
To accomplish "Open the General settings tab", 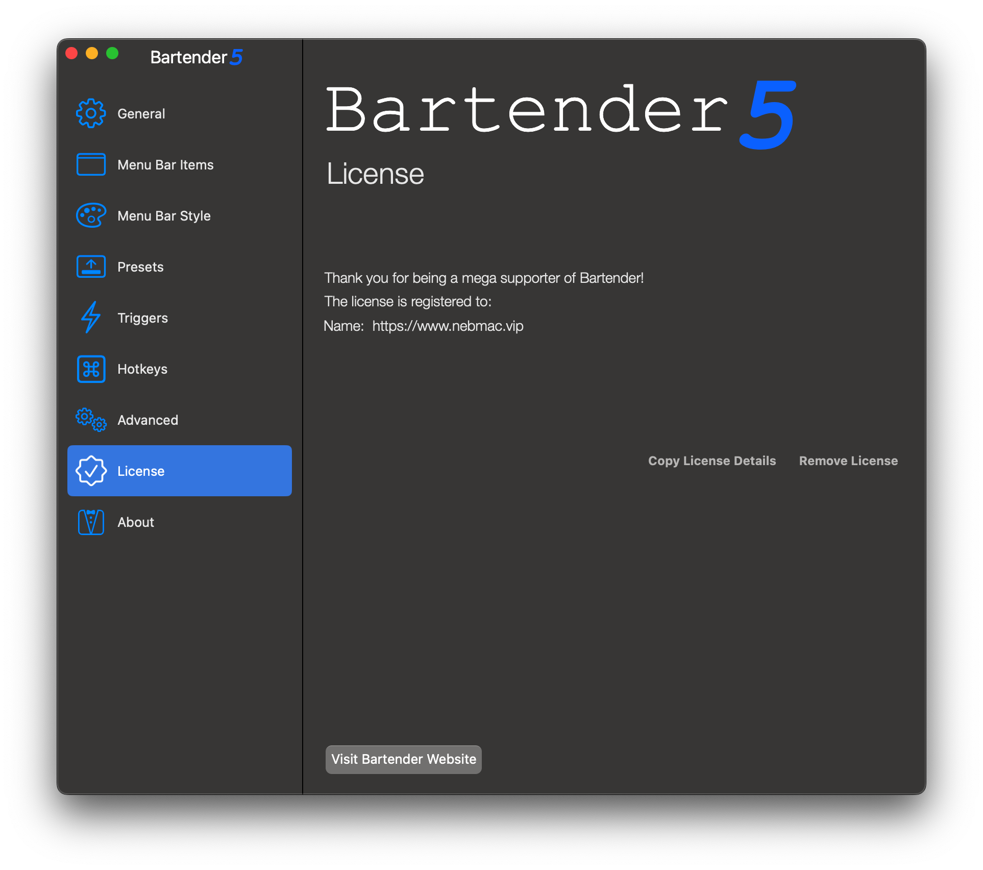I will click(x=141, y=113).
